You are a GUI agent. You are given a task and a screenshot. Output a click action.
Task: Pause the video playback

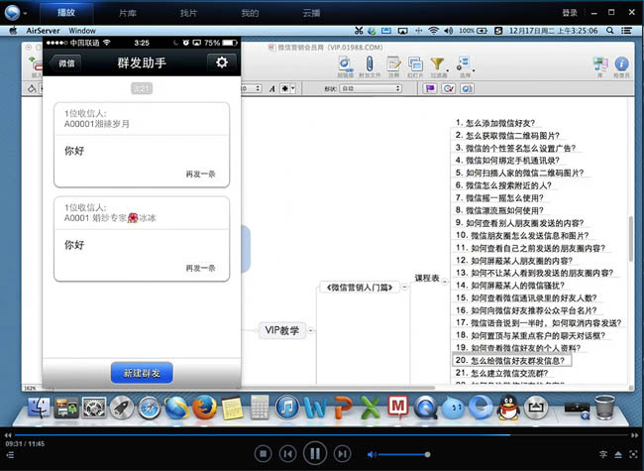(x=314, y=453)
